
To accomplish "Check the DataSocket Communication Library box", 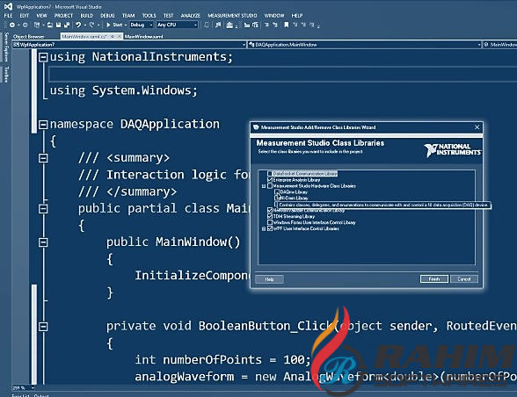I will [270, 173].
